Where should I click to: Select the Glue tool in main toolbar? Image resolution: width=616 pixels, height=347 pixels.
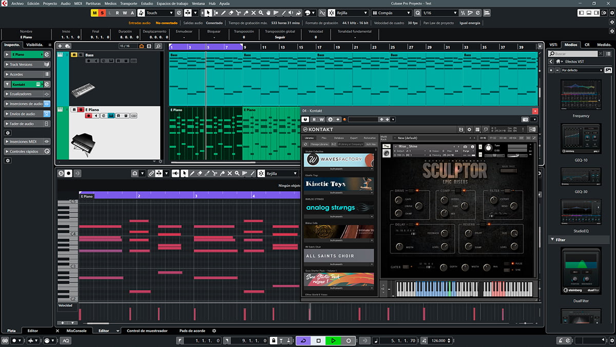click(246, 12)
